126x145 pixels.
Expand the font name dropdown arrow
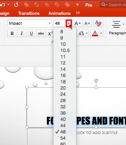(49, 23)
